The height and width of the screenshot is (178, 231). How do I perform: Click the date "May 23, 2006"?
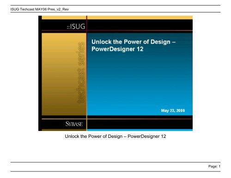[x=173, y=111]
